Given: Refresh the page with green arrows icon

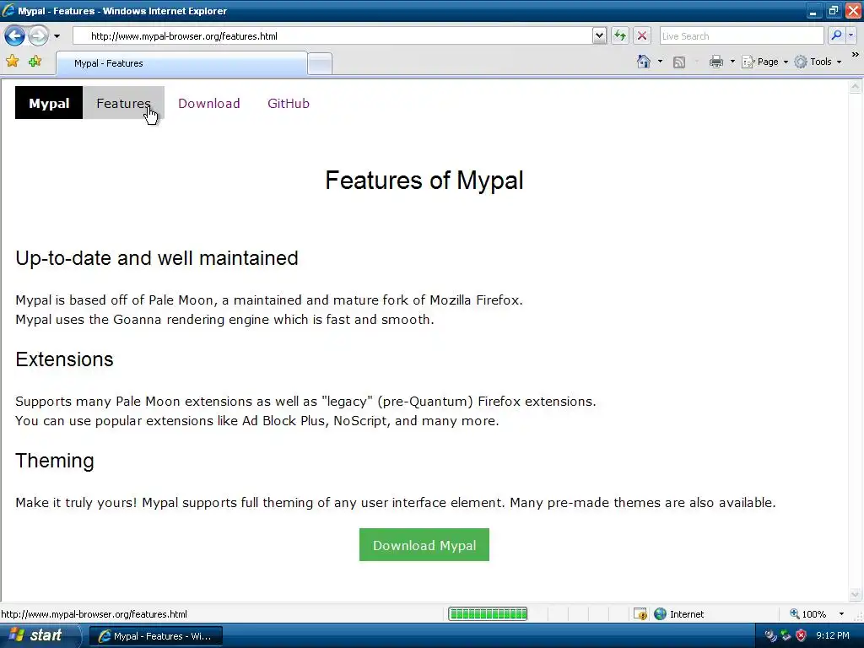Looking at the screenshot, I should coord(620,35).
